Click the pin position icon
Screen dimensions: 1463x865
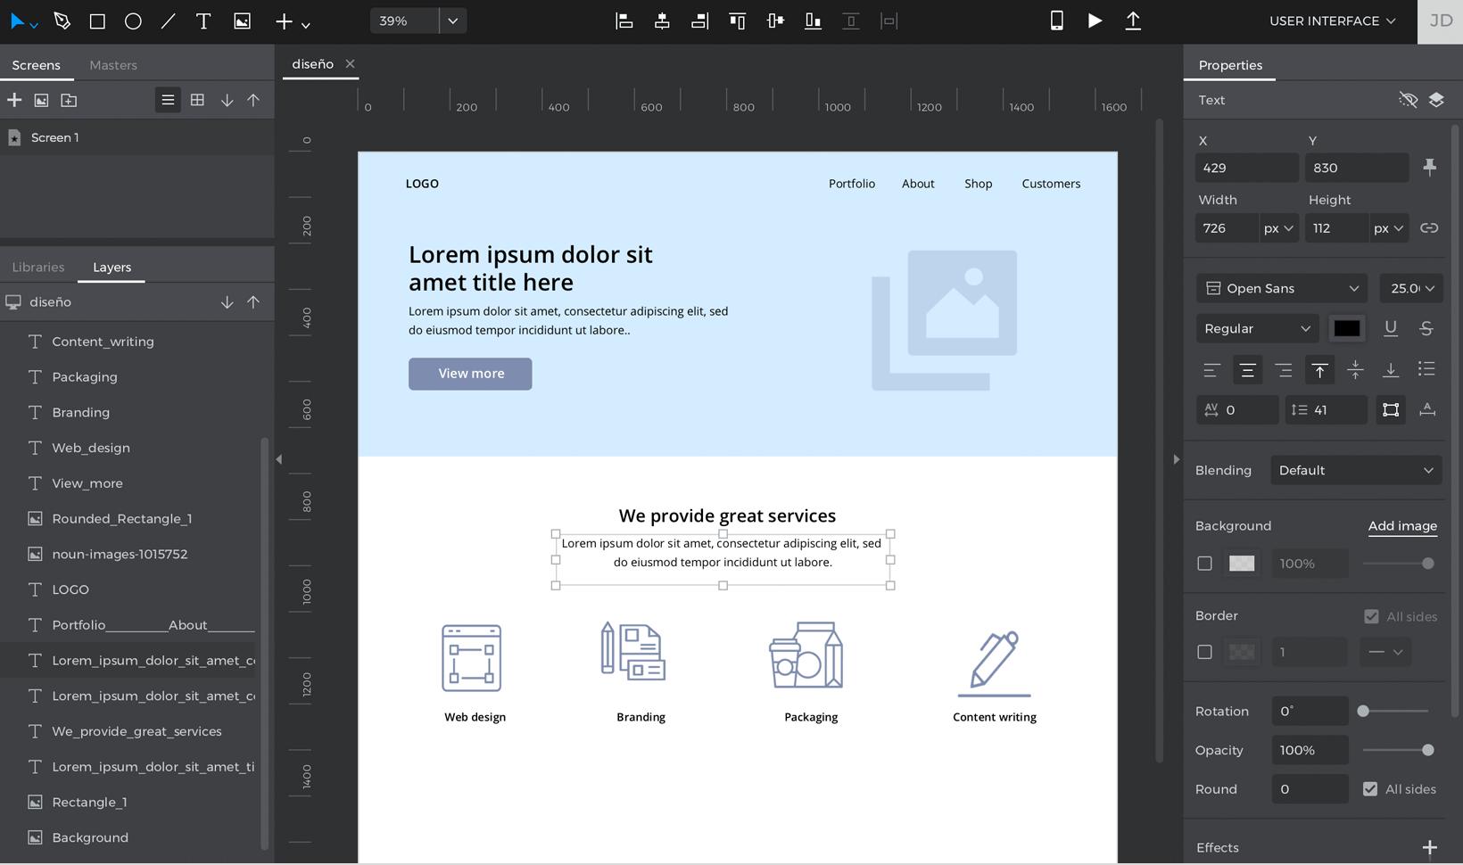pyautogui.click(x=1429, y=168)
